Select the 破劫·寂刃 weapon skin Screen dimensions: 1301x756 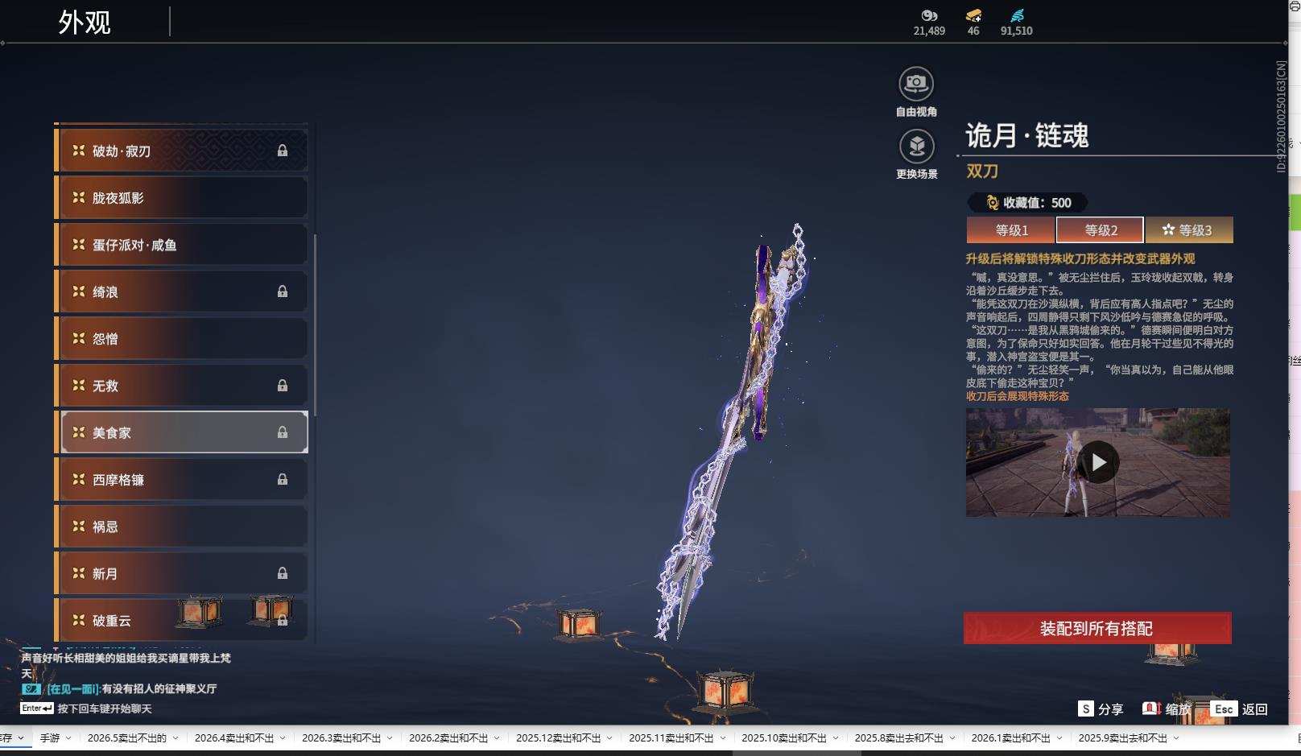tap(181, 151)
